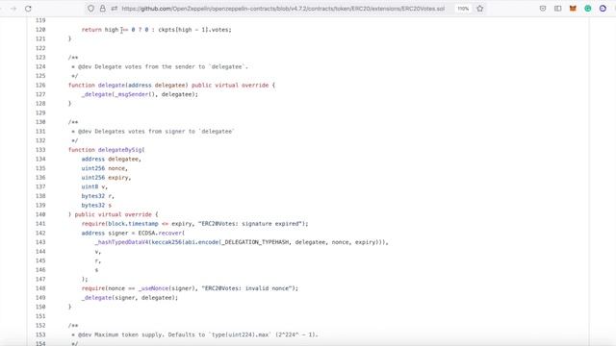View site security padlock info

click(103, 9)
